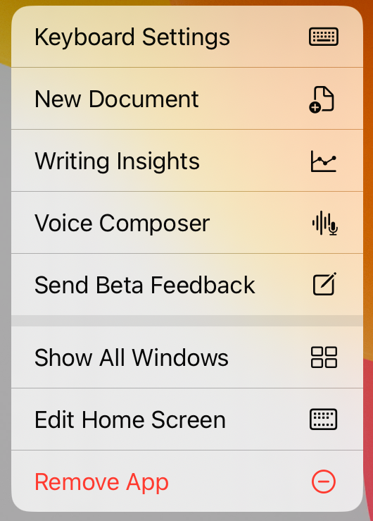Select the Writing Insights option
Viewport: 373px width, 521px height.
point(117,162)
